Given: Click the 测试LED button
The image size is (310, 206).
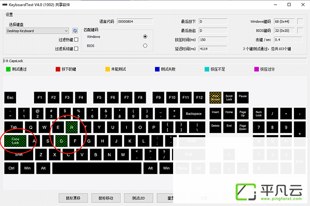Looking at the screenshot, I should [x=138, y=198].
